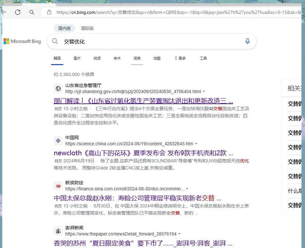
Task: Open the 词典 tab
Action: coord(137,58)
